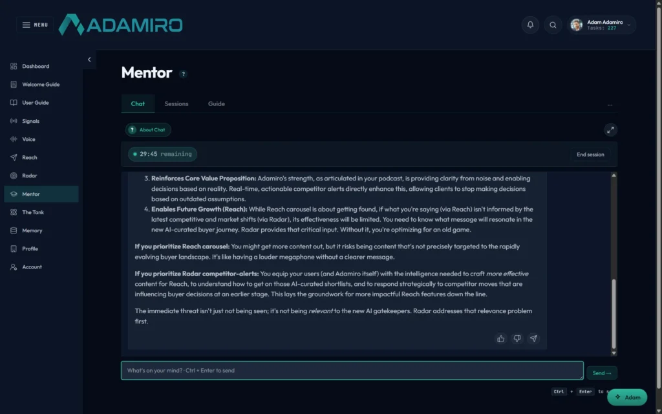The width and height of the screenshot is (662, 414).
Task: Open the search magnifier icon
Action: tap(553, 25)
